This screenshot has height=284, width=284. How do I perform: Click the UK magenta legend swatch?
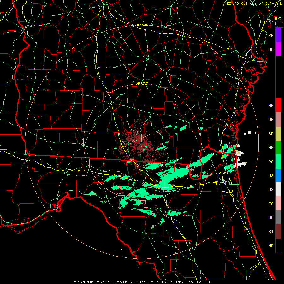click(x=279, y=50)
